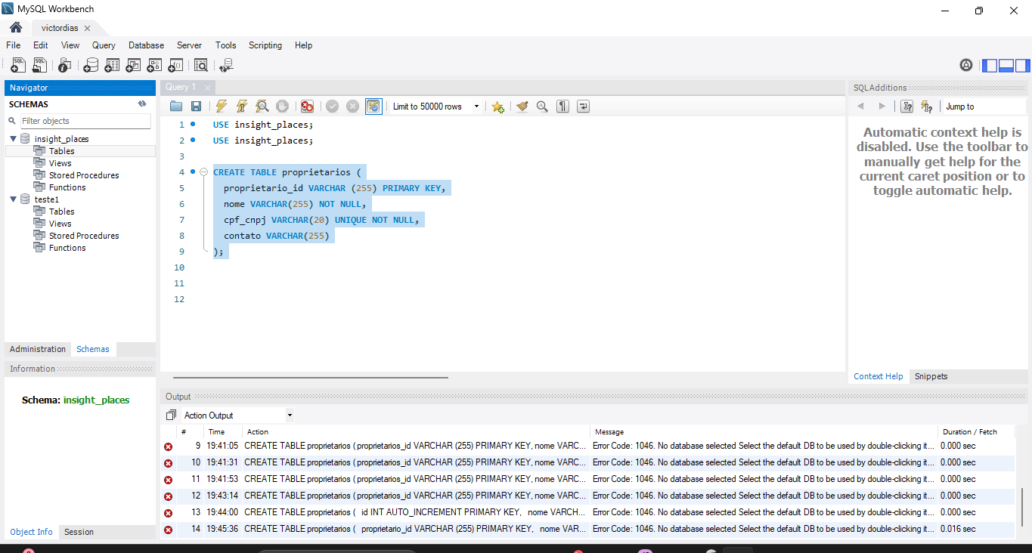
Task: Hide the bottom output panel
Action: click(x=1006, y=66)
